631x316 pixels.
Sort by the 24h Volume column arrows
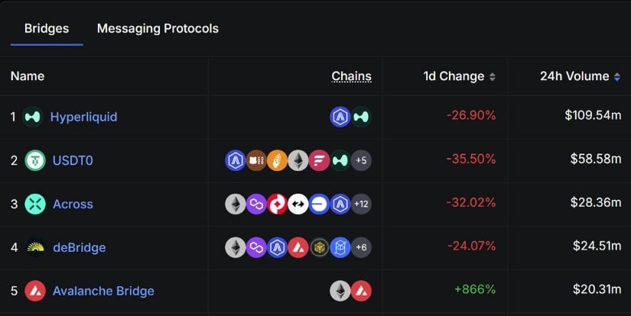coord(617,76)
